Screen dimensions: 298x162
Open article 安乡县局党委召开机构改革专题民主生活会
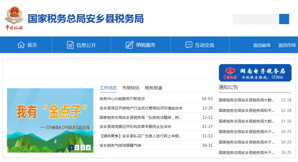(x=135, y=127)
